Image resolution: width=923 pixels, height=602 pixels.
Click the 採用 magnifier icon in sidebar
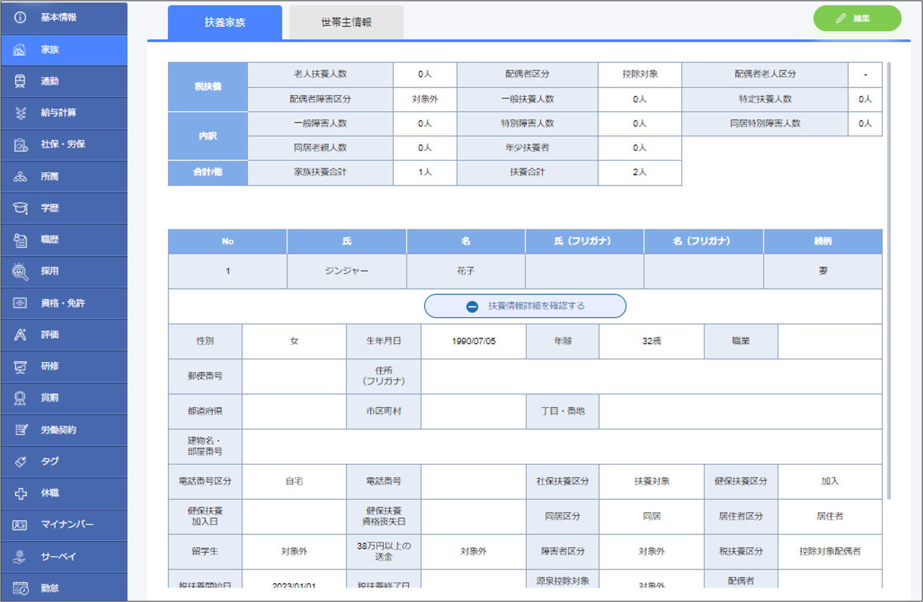point(20,271)
